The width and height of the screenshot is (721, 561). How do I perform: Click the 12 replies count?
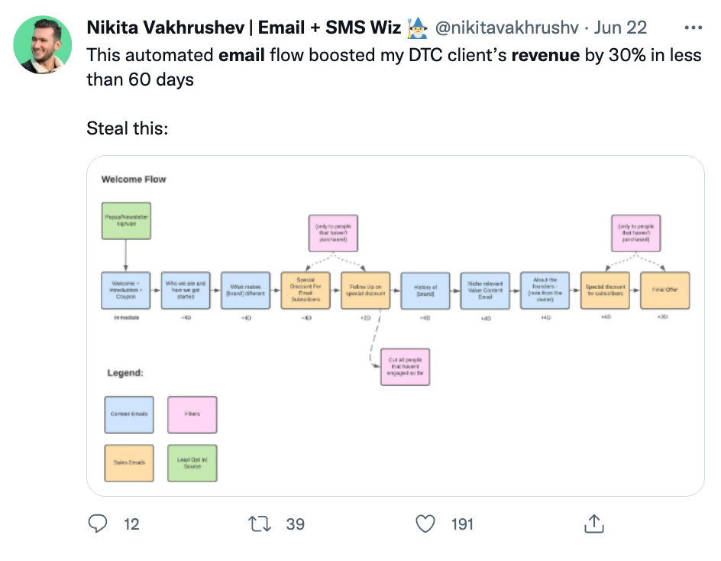click(131, 524)
